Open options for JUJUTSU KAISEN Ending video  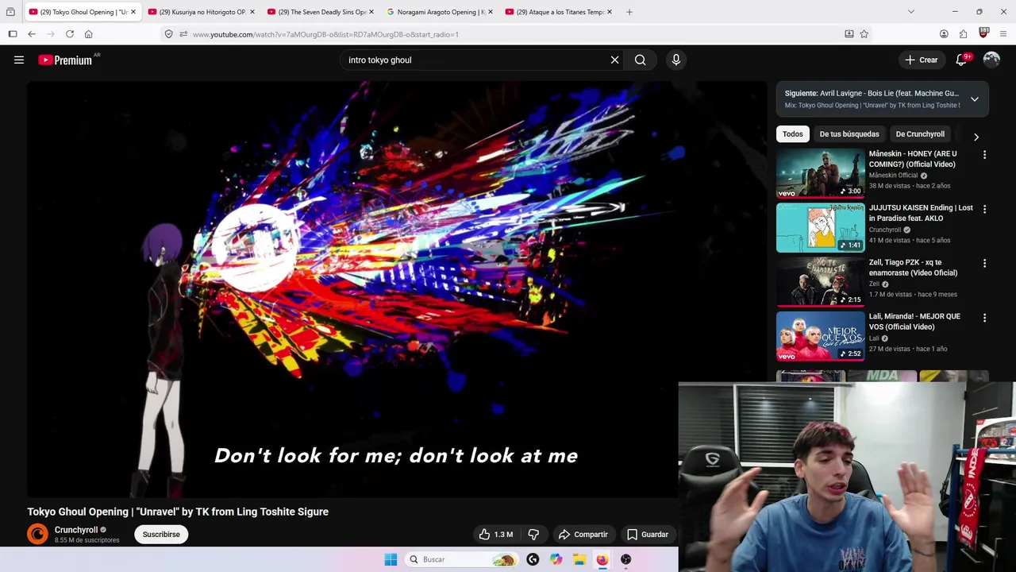[x=985, y=209]
